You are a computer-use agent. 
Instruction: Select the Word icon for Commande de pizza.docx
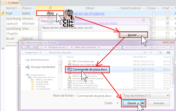pyautogui.click(x=69, y=69)
